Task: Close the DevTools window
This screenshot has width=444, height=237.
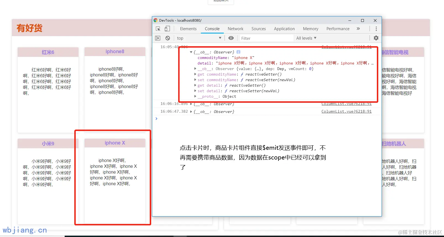Action: click(x=375, y=20)
